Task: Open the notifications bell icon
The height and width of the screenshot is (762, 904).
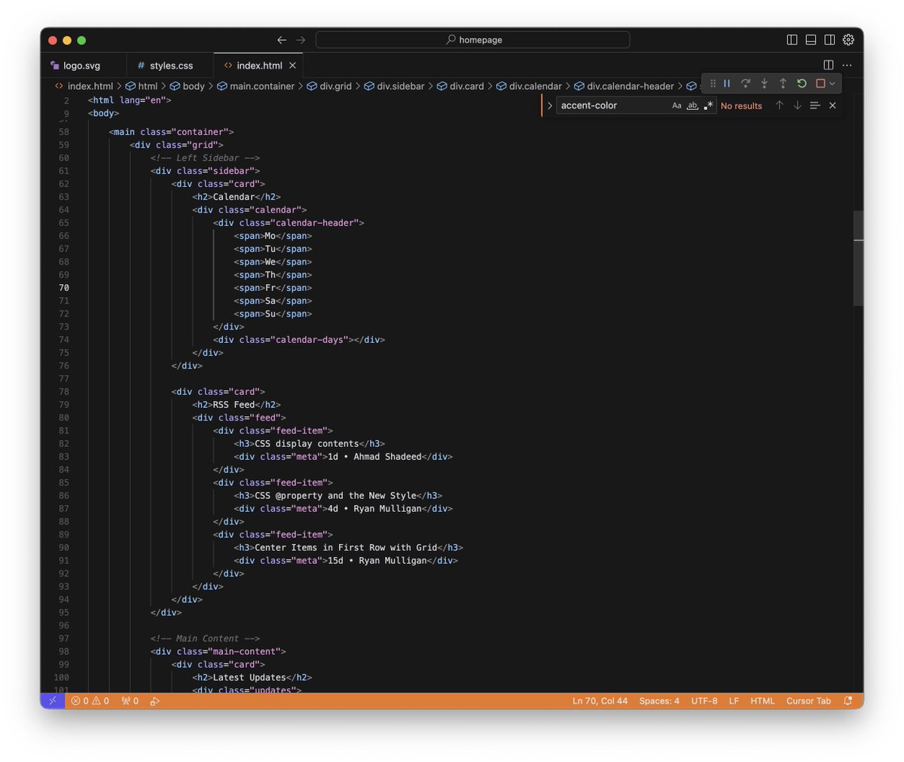Action: click(x=848, y=701)
